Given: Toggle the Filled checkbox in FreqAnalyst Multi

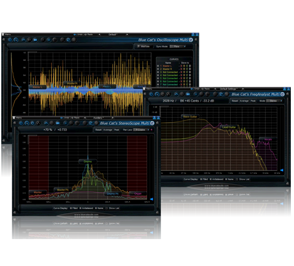Looking at the screenshot, I should (201, 179).
